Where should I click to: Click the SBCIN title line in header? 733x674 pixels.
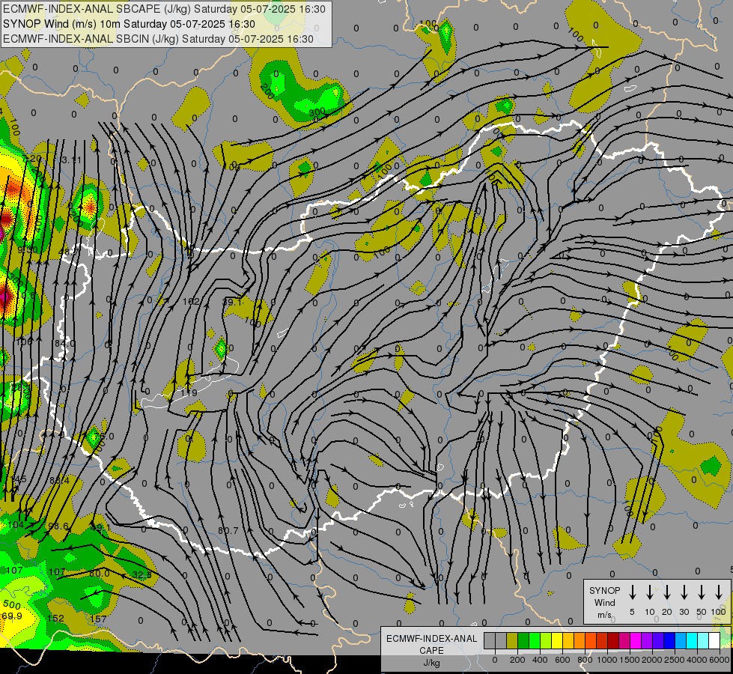point(158,39)
